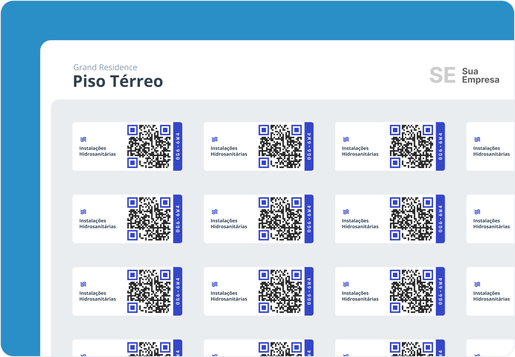This screenshot has height=357, width=515.
Task: Click the waves icon on second-row fourth-column label
Action: (x=477, y=212)
